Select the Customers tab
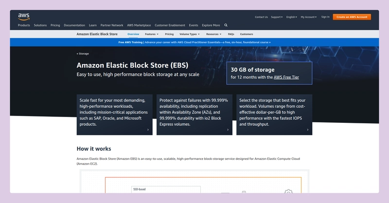The height and width of the screenshot is (203, 389). (247, 34)
